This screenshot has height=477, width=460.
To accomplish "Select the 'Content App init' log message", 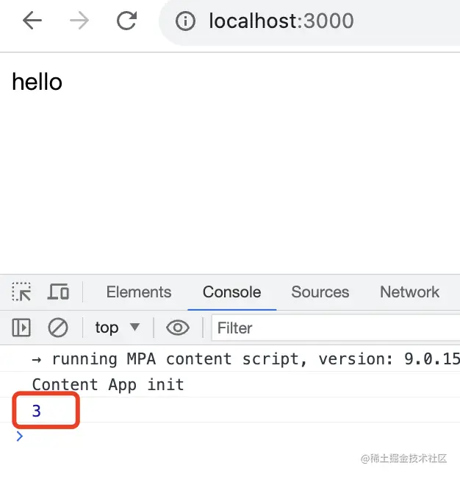I will pos(108,384).
